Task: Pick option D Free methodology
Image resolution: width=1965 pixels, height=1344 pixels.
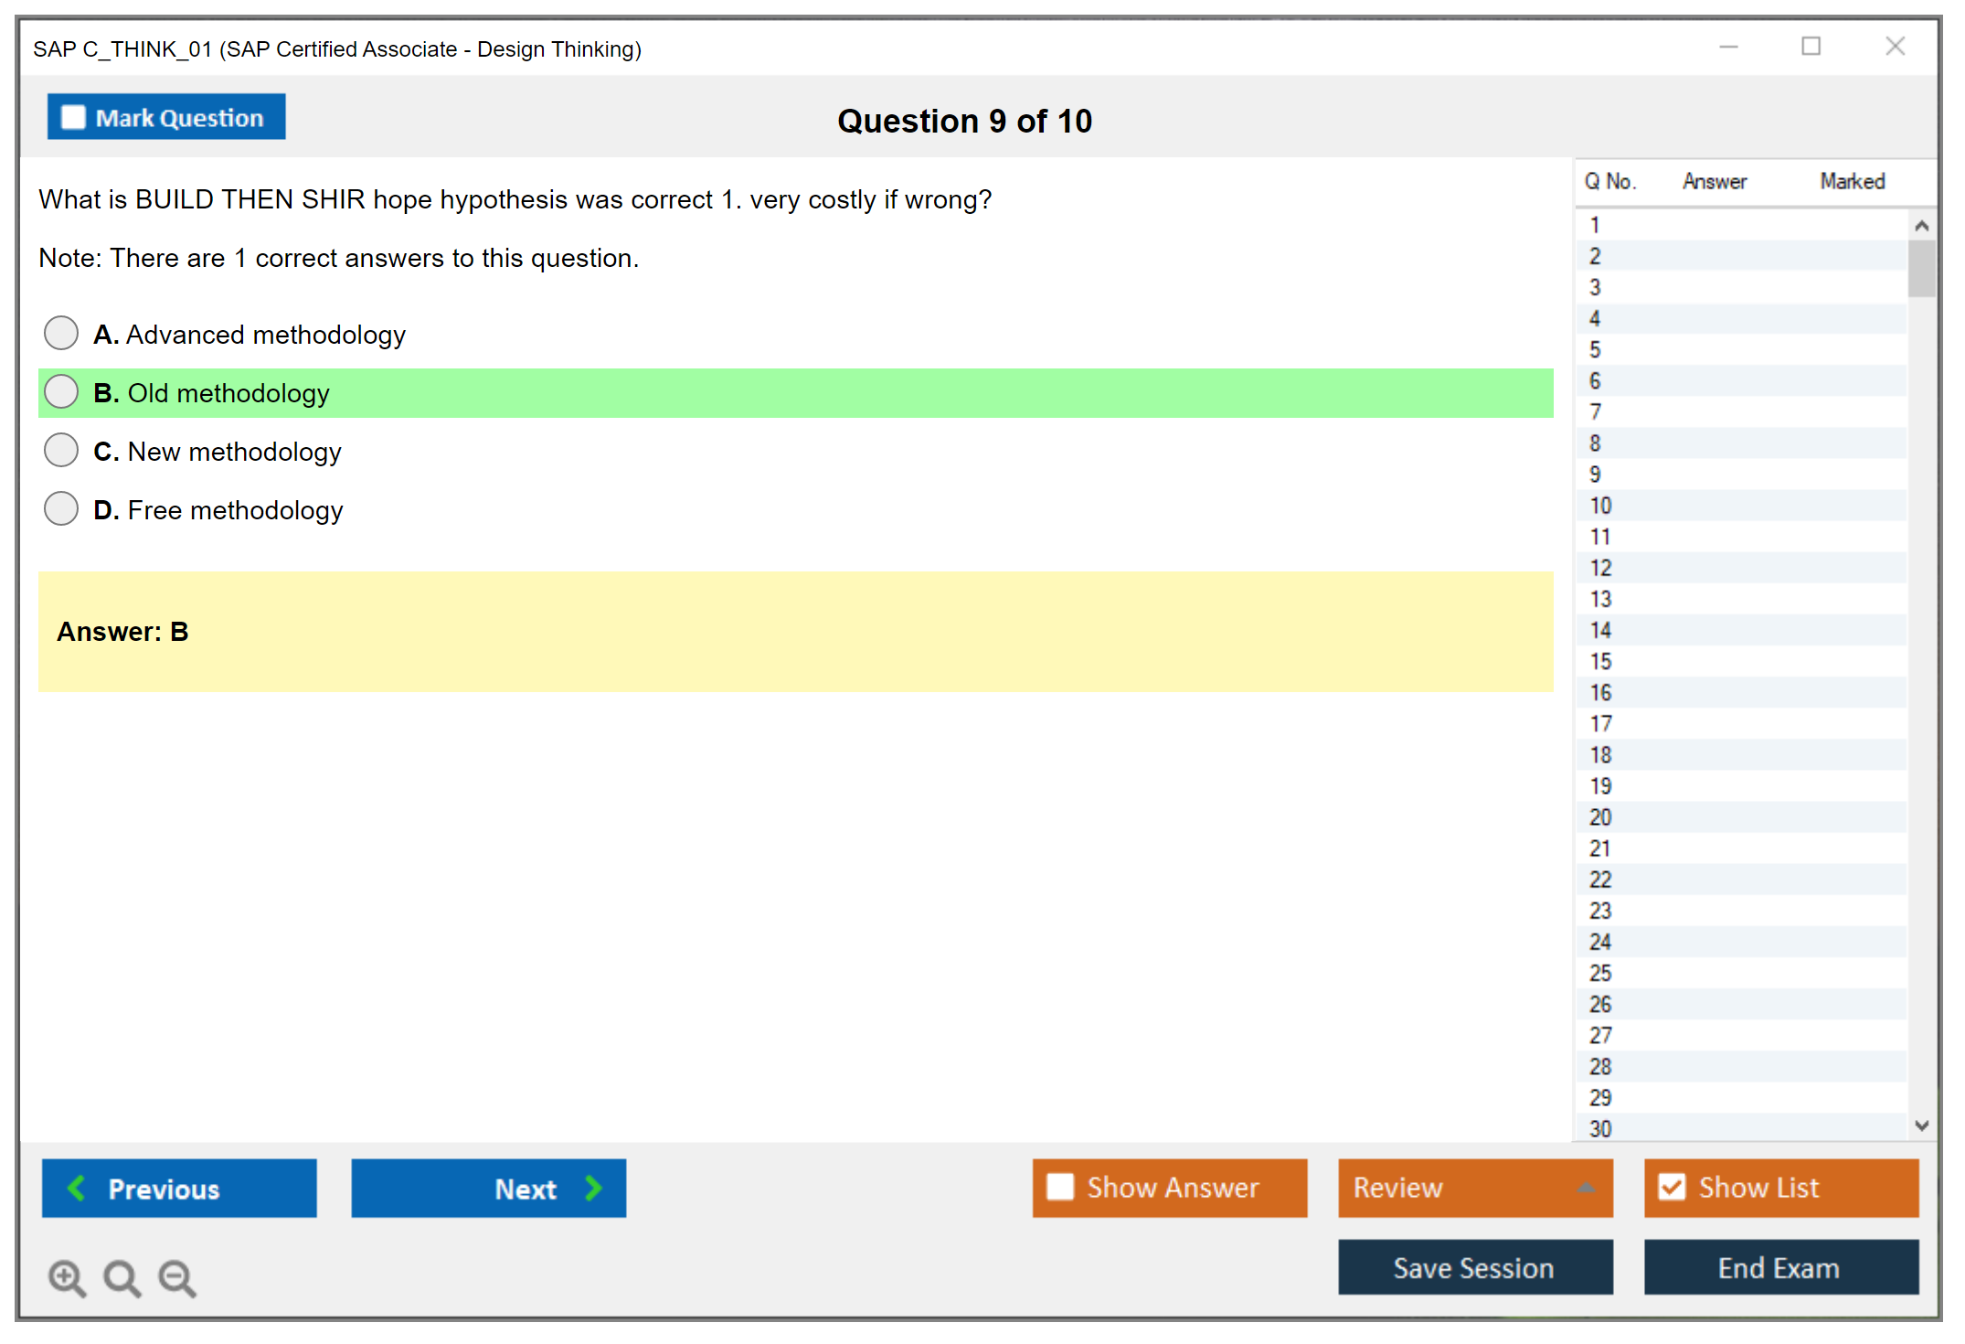Action: [x=61, y=508]
